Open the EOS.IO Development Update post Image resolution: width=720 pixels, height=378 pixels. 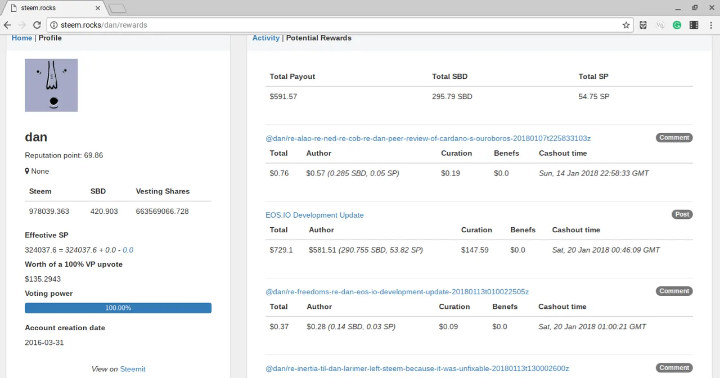point(314,215)
